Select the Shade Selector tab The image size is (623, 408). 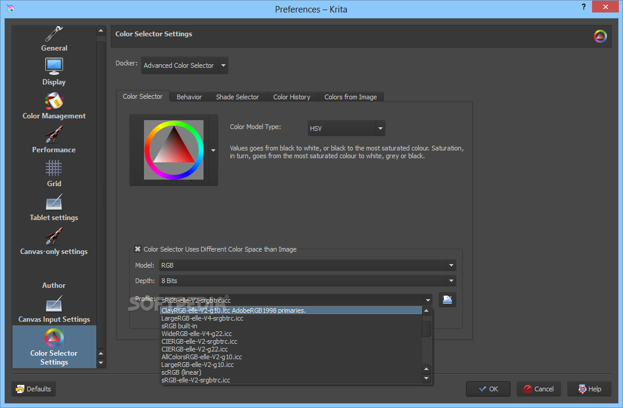coord(237,96)
